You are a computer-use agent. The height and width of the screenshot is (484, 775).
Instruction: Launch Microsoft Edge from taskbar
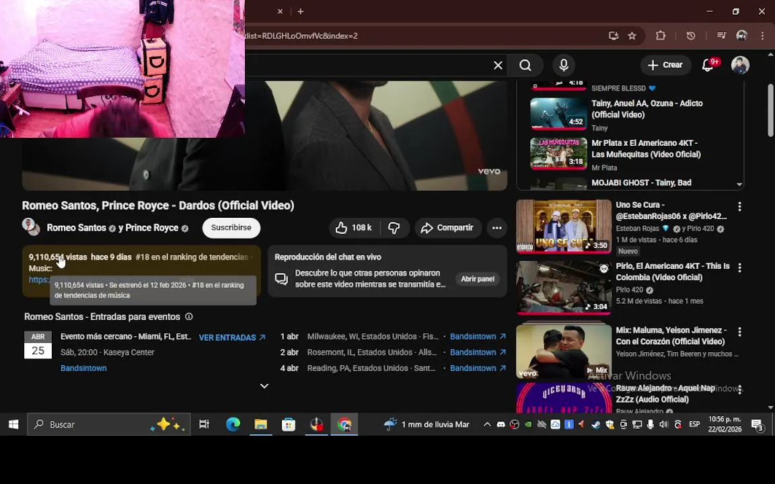233,424
